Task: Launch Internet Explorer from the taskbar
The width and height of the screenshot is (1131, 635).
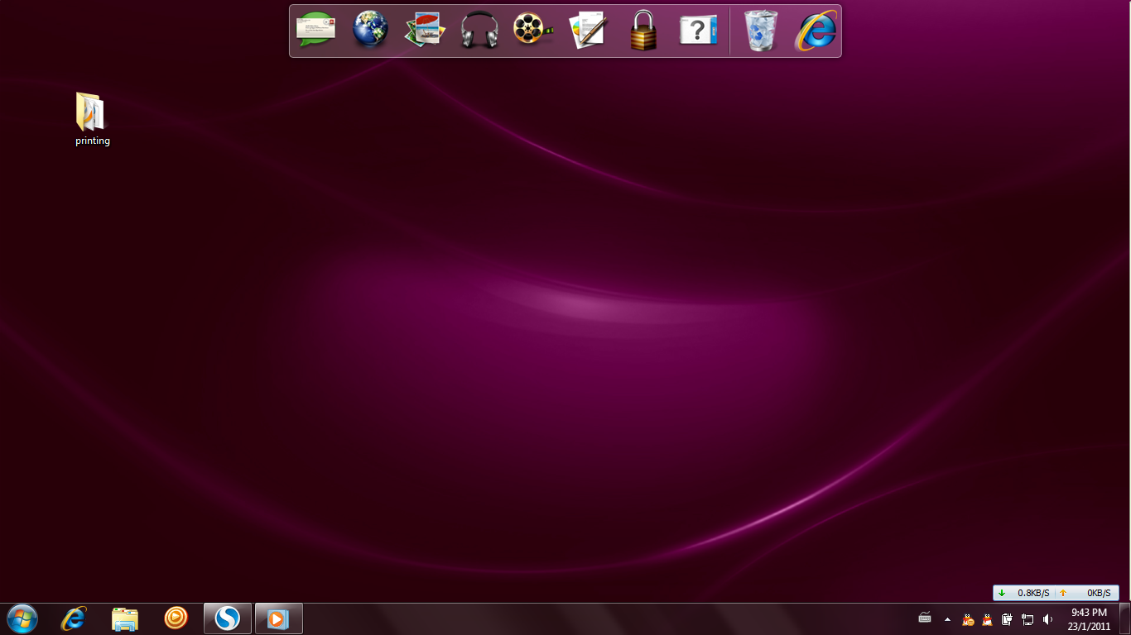Action: (x=74, y=618)
